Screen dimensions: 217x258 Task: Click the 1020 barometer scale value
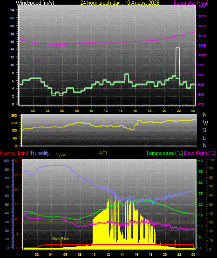[202, 16]
